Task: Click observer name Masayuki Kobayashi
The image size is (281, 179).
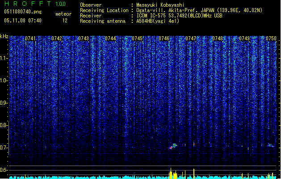Action: click(x=160, y=5)
